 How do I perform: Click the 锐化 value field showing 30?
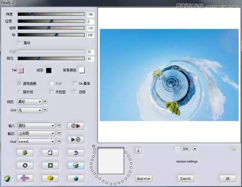pos(90,59)
